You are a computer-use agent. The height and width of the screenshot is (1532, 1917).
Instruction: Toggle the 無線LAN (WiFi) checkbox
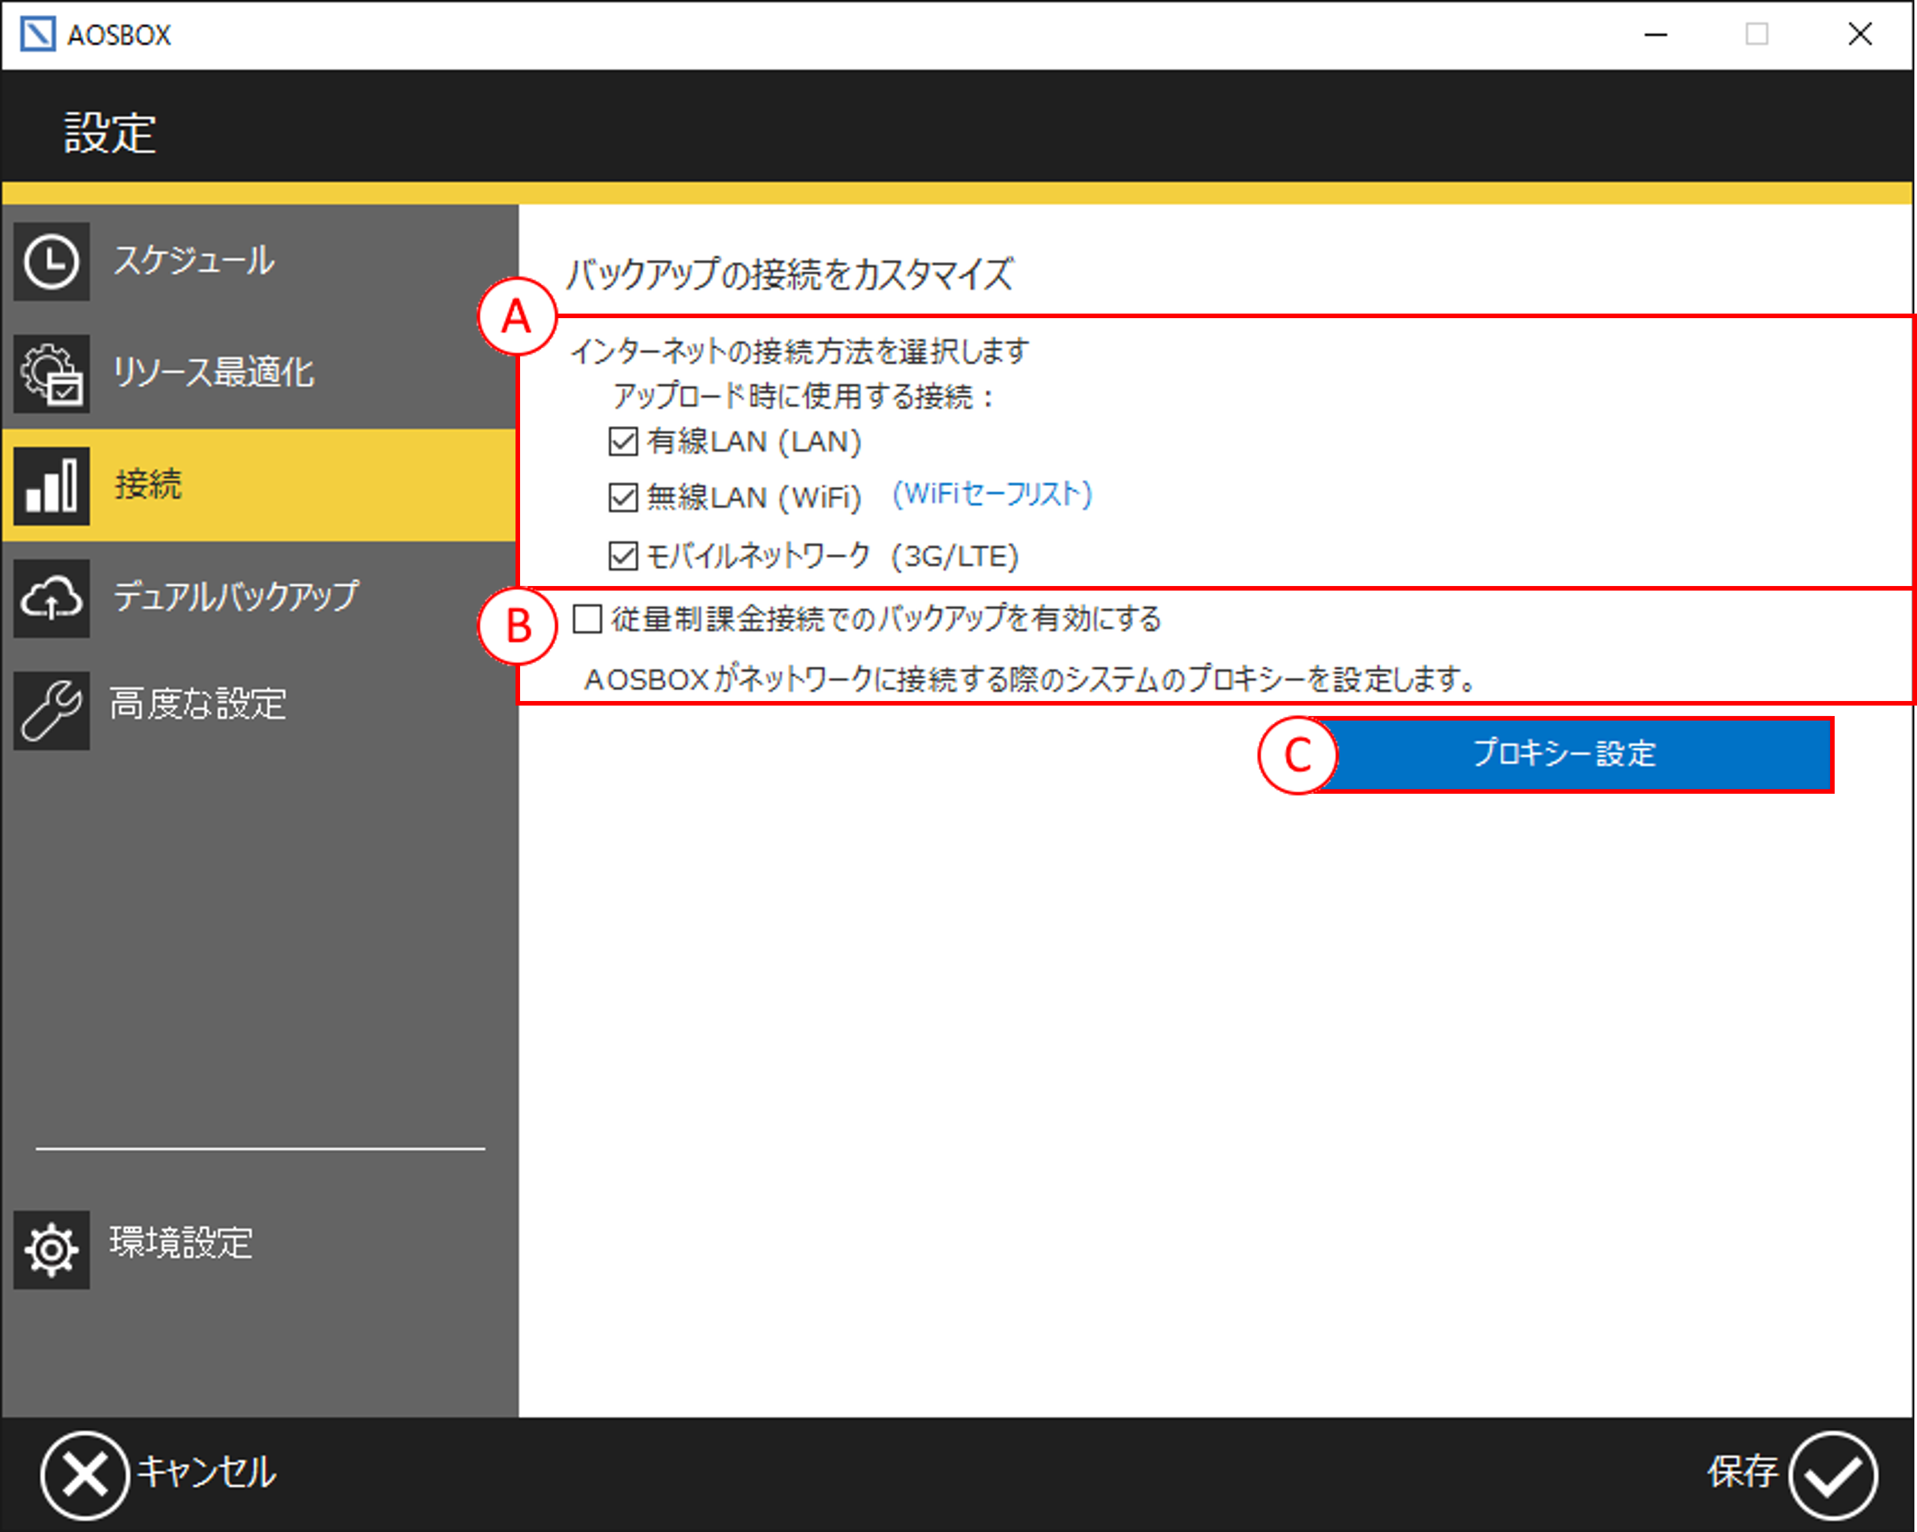click(623, 497)
